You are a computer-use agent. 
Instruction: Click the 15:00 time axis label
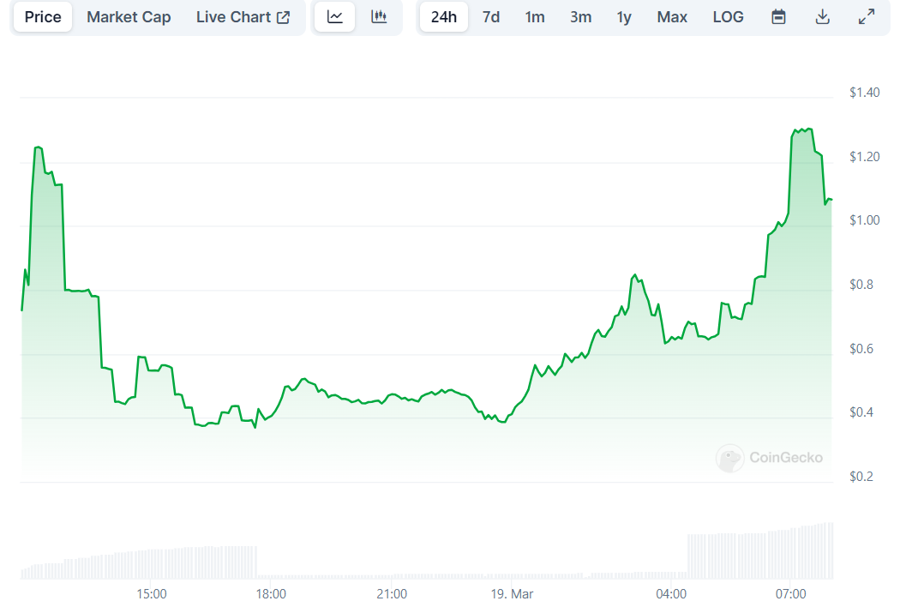click(151, 593)
